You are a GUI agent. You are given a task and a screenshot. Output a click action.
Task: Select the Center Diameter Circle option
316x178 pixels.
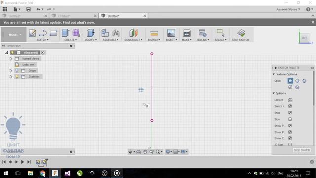[290, 81]
